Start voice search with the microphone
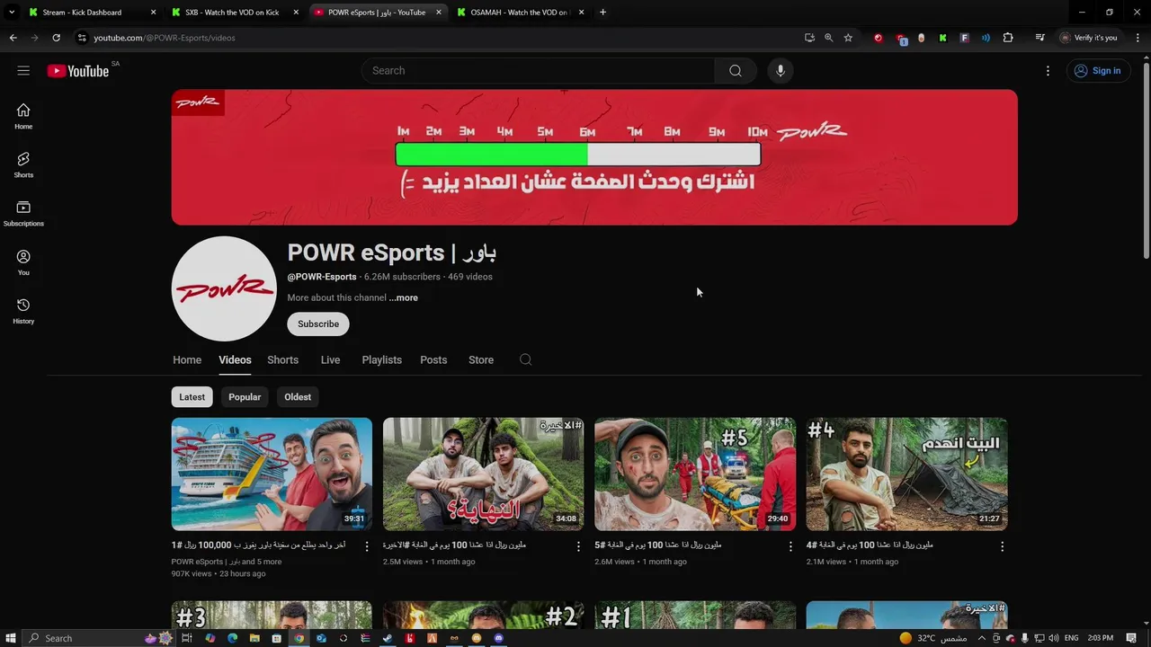The image size is (1151, 647). (x=781, y=71)
